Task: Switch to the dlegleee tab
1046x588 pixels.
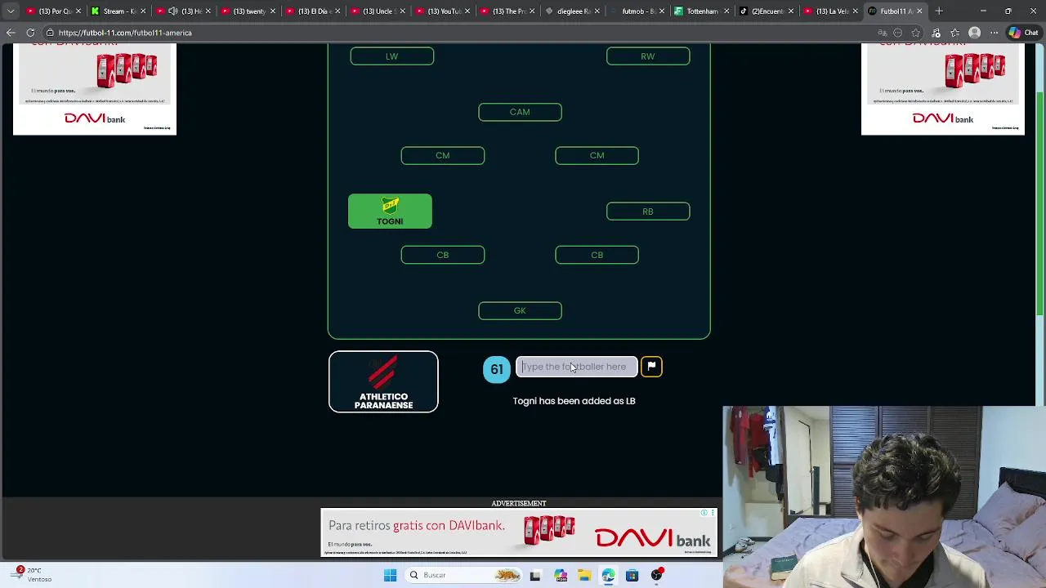Action: [572, 11]
